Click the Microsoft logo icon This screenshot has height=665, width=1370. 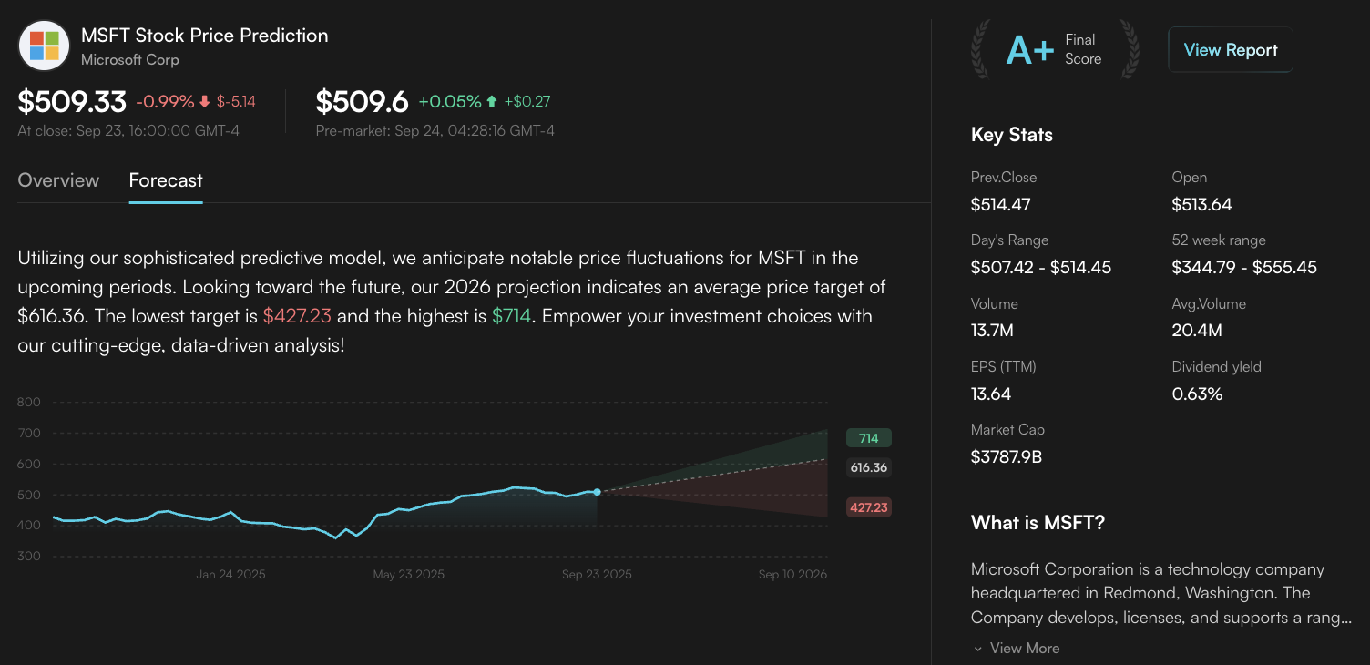44,46
